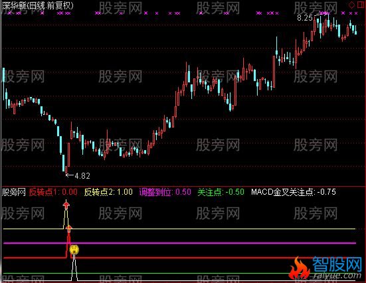Click the white spike on MACD line
The width and height of the screenshot is (366, 283).
[x=74, y=267]
